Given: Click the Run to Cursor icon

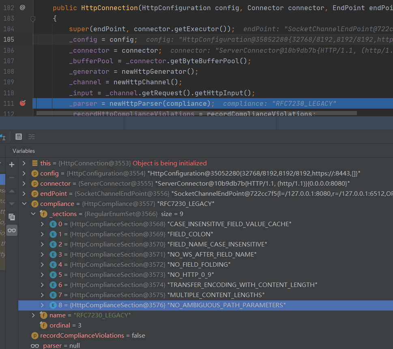Looking at the screenshot, I should (2, 137).
